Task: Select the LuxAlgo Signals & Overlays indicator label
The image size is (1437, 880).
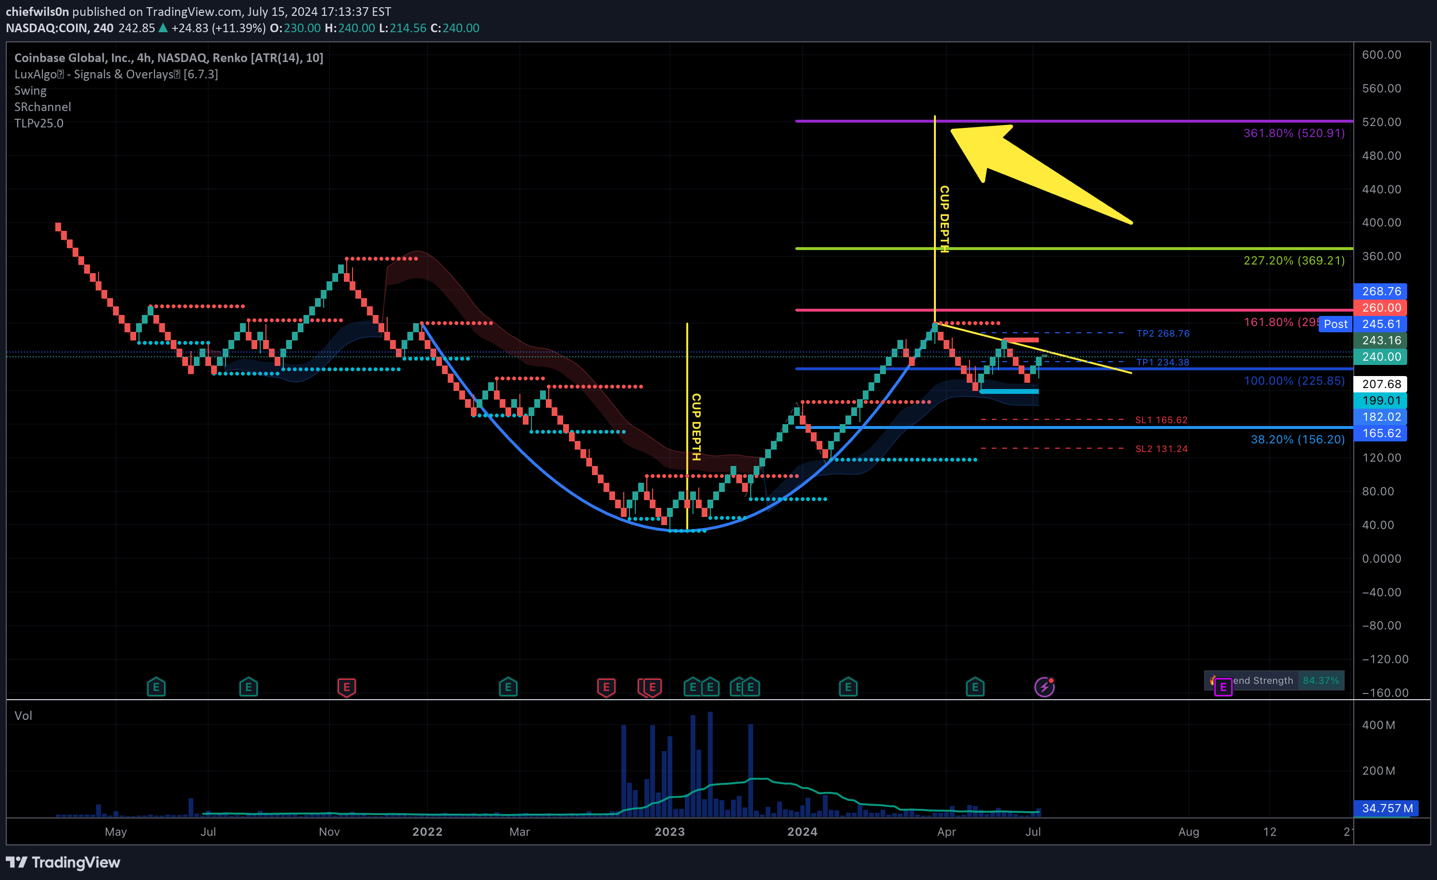Action: coord(116,74)
